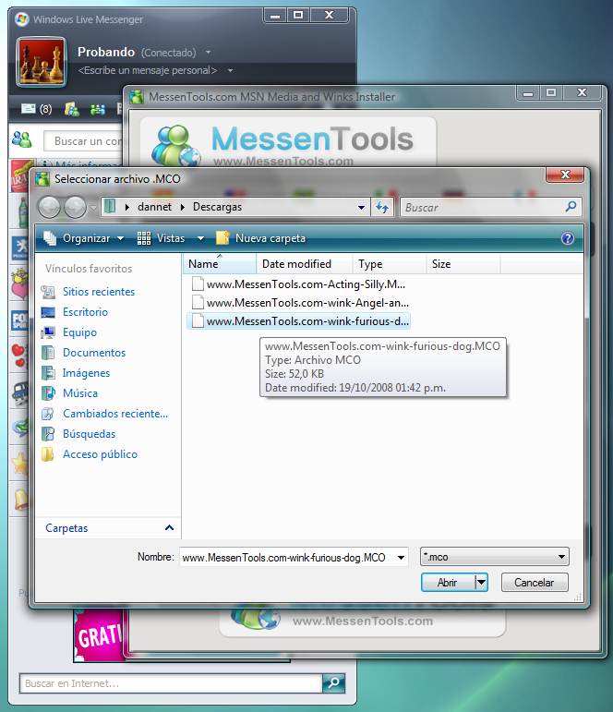The height and width of the screenshot is (712, 613).
Task: Sort by Type column header
Action: [x=390, y=264]
